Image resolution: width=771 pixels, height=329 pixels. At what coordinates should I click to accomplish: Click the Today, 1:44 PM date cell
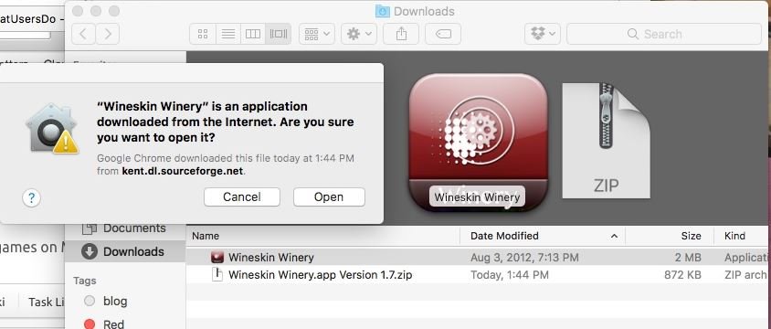[510, 275]
